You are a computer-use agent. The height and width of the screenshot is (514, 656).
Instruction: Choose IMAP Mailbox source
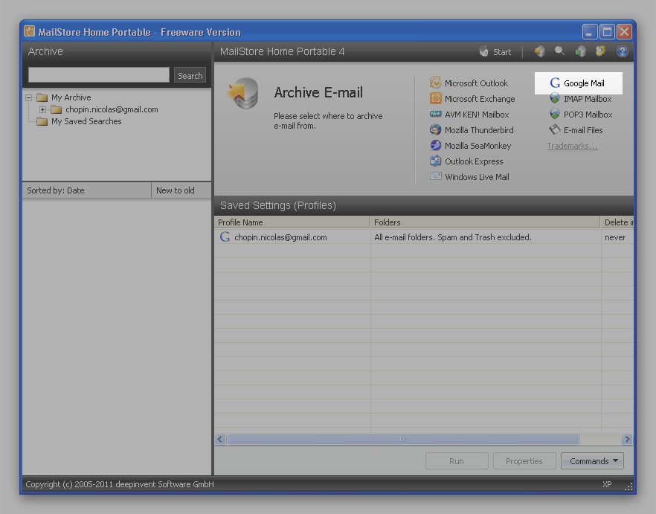pos(580,99)
